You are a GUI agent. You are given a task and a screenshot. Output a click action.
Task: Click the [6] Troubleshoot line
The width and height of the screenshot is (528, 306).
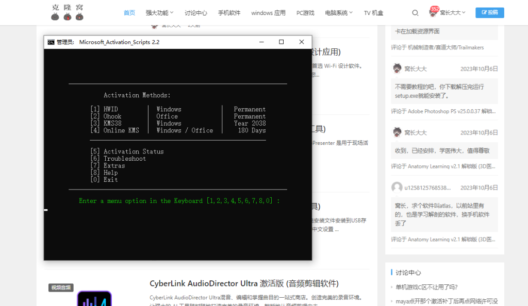tap(118, 159)
